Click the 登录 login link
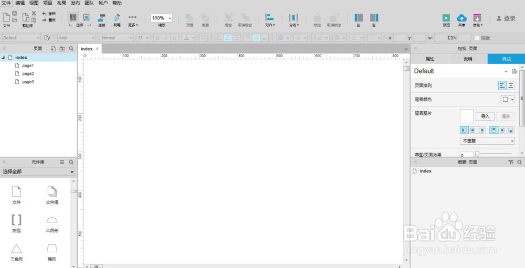Screen dimensions: 525x268 pos(506,18)
